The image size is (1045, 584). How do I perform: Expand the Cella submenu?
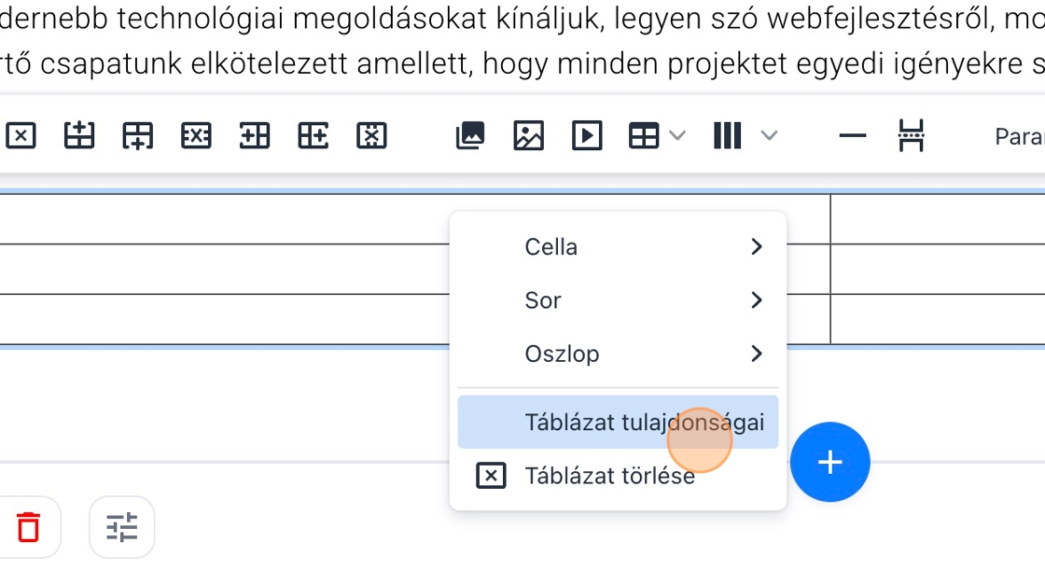pos(618,247)
